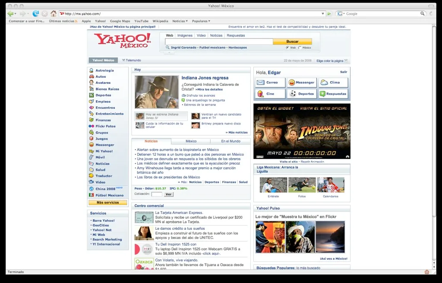Open the URL bar history dropdown arrow
The image size is (442, 283).
click(323, 14)
